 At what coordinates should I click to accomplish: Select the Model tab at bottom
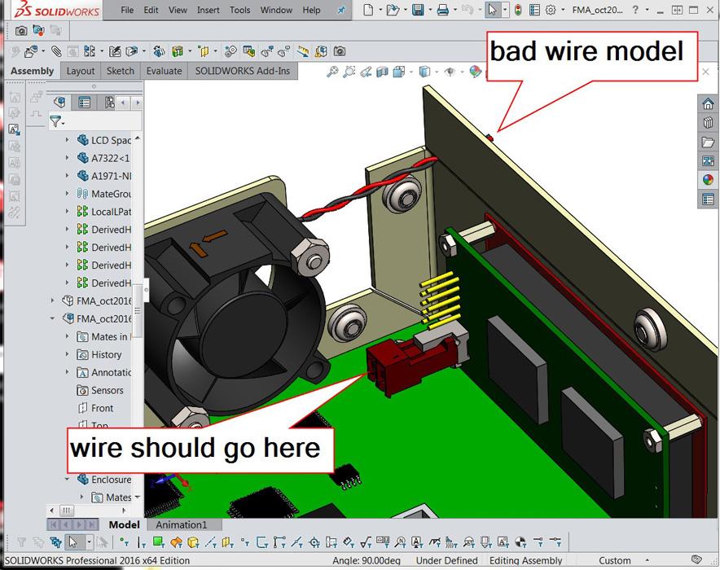(x=124, y=524)
